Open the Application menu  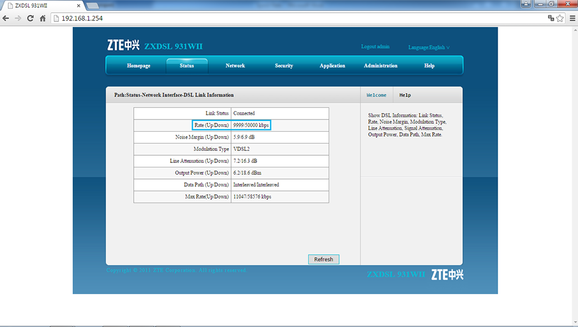coord(332,66)
